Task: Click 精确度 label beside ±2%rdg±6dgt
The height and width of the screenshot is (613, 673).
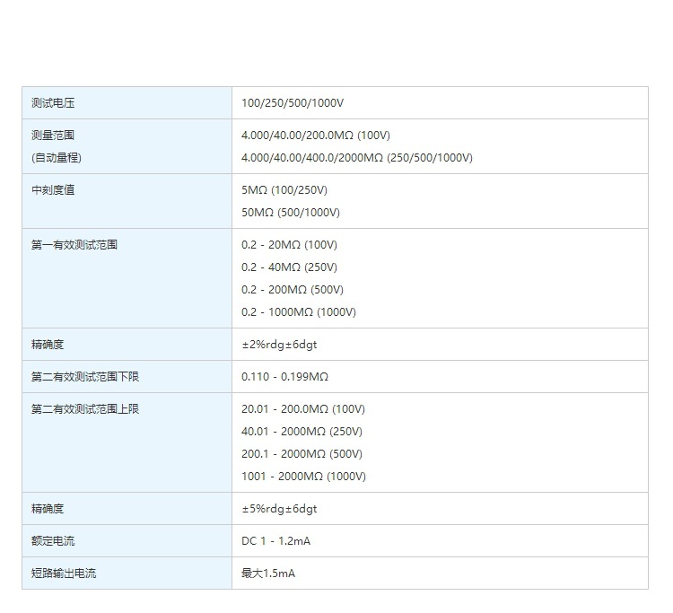Action: [x=48, y=345]
